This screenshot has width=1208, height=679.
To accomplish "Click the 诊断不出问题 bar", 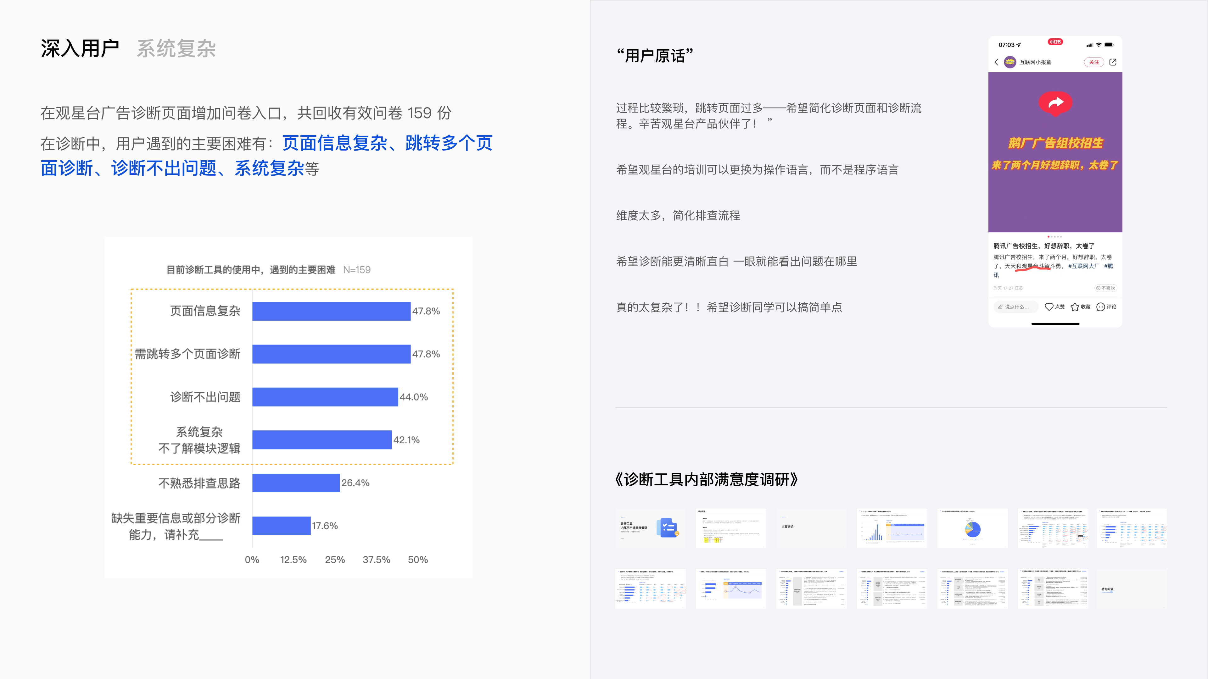I will pyautogui.click(x=326, y=397).
